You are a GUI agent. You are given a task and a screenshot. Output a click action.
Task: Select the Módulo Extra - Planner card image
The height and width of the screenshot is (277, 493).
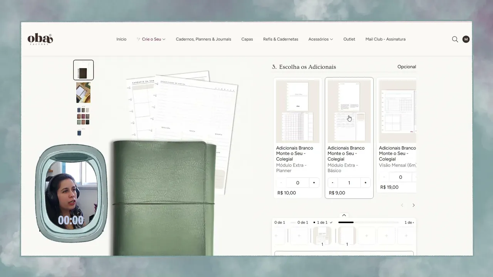tap(298, 111)
